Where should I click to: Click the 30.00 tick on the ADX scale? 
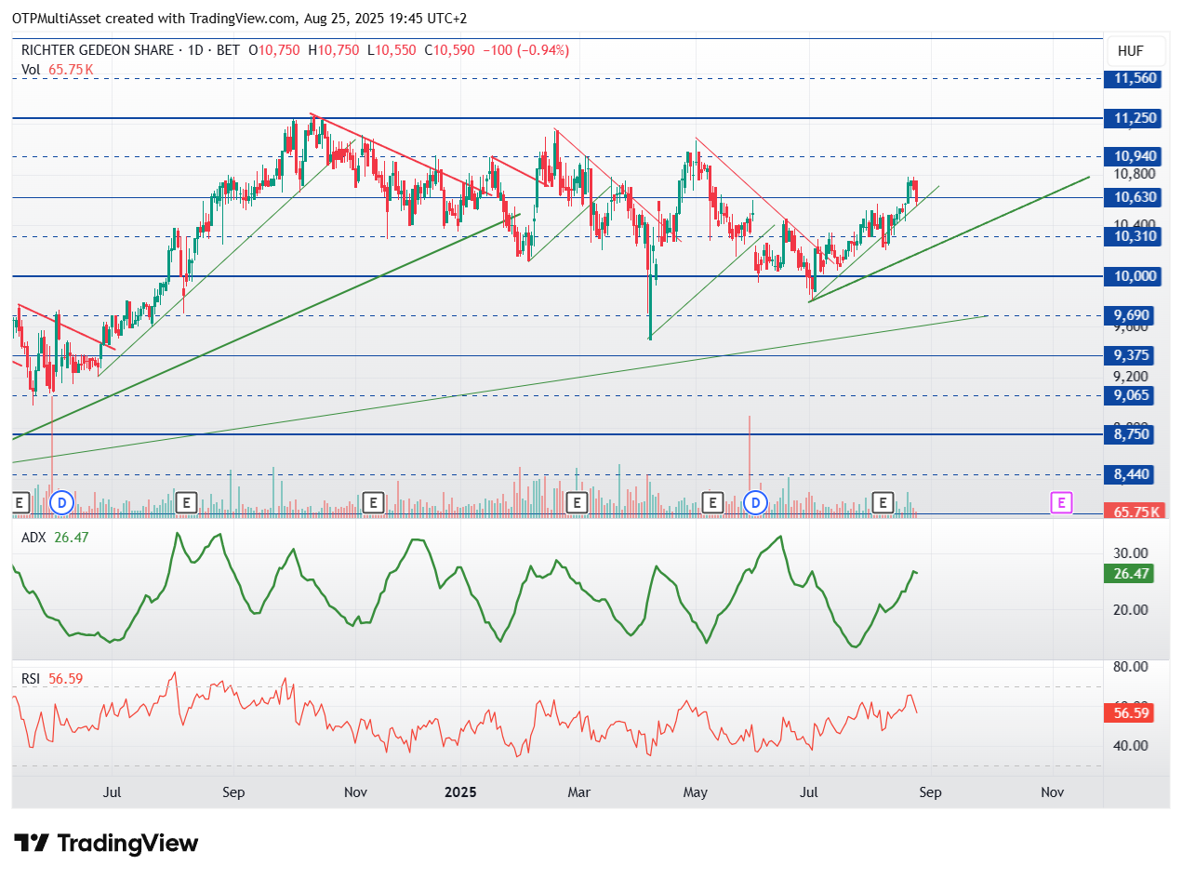[x=1132, y=552]
